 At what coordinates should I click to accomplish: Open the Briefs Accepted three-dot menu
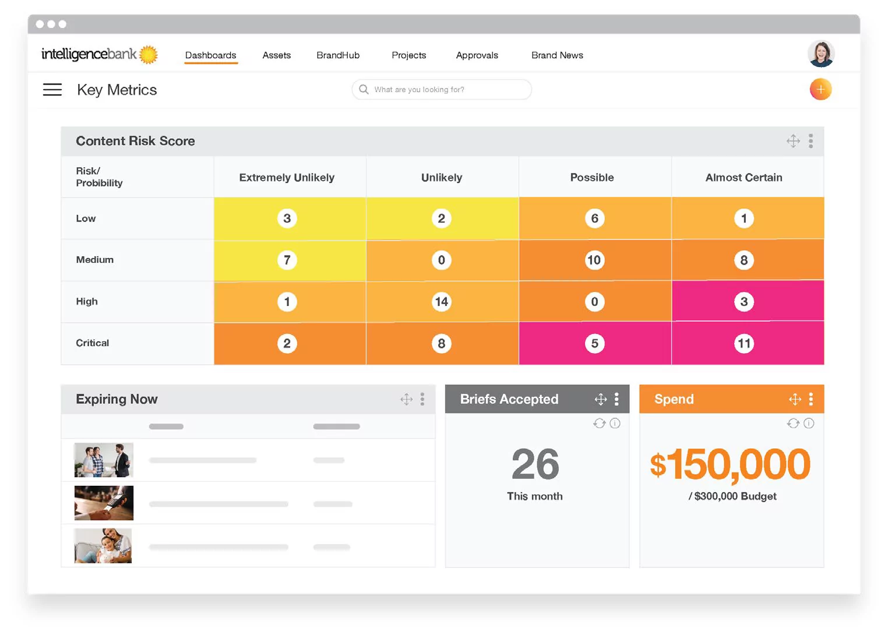pos(616,399)
